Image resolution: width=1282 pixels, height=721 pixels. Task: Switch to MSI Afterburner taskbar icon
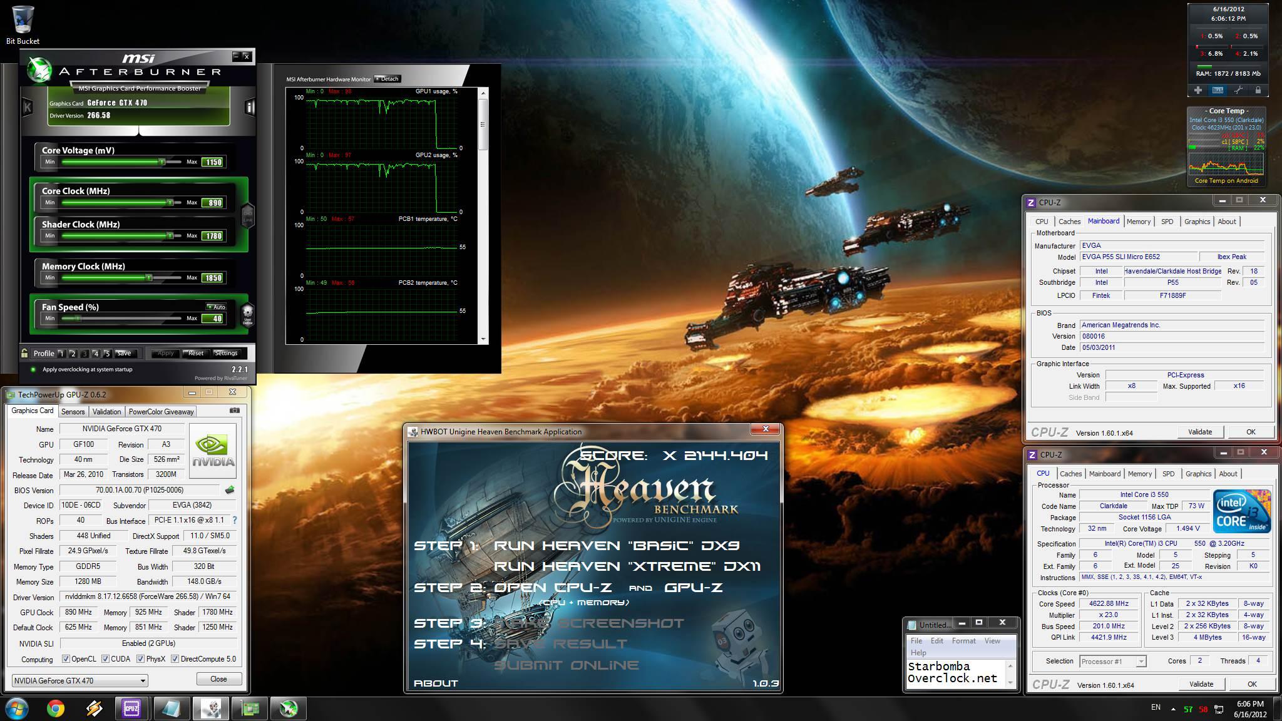pos(287,708)
